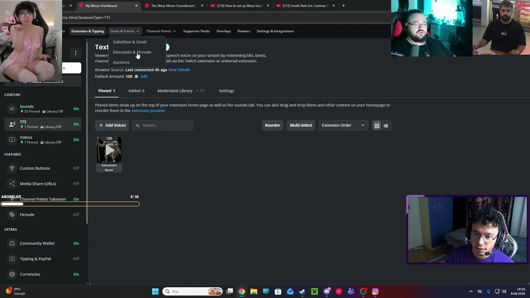Click the Currencies dollar icon
The width and height of the screenshot is (530, 298).
click(x=12, y=274)
